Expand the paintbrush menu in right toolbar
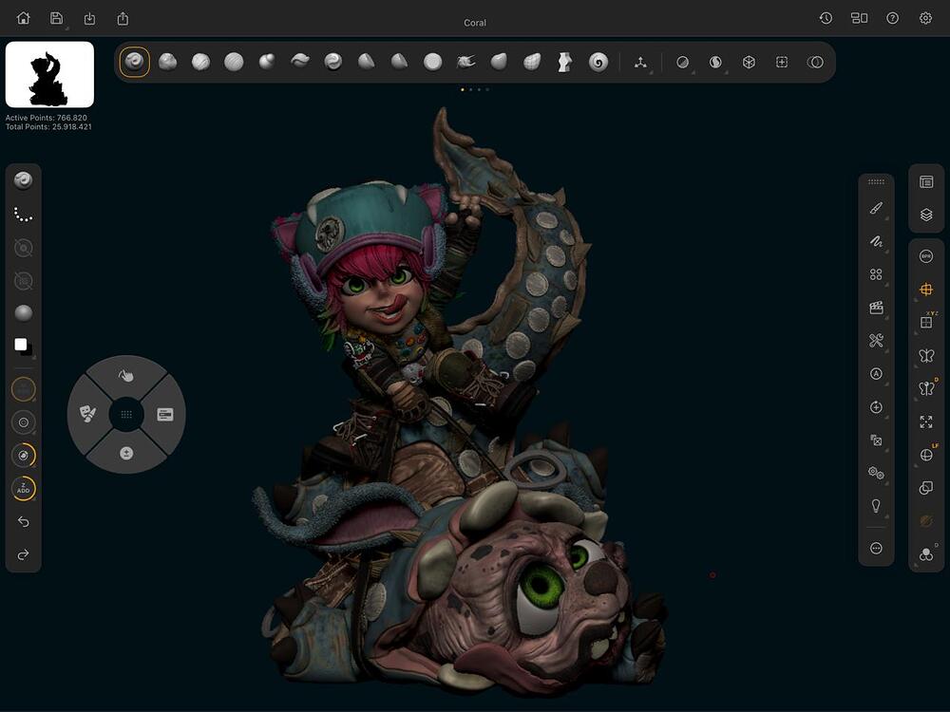This screenshot has height=712, width=950. click(876, 208)
